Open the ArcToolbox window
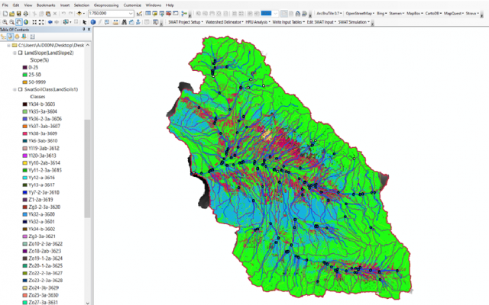Viewport: 489px width, 305px height. coord(169,14)
